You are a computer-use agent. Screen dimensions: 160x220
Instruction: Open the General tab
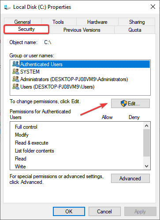[x=22, y=22]
